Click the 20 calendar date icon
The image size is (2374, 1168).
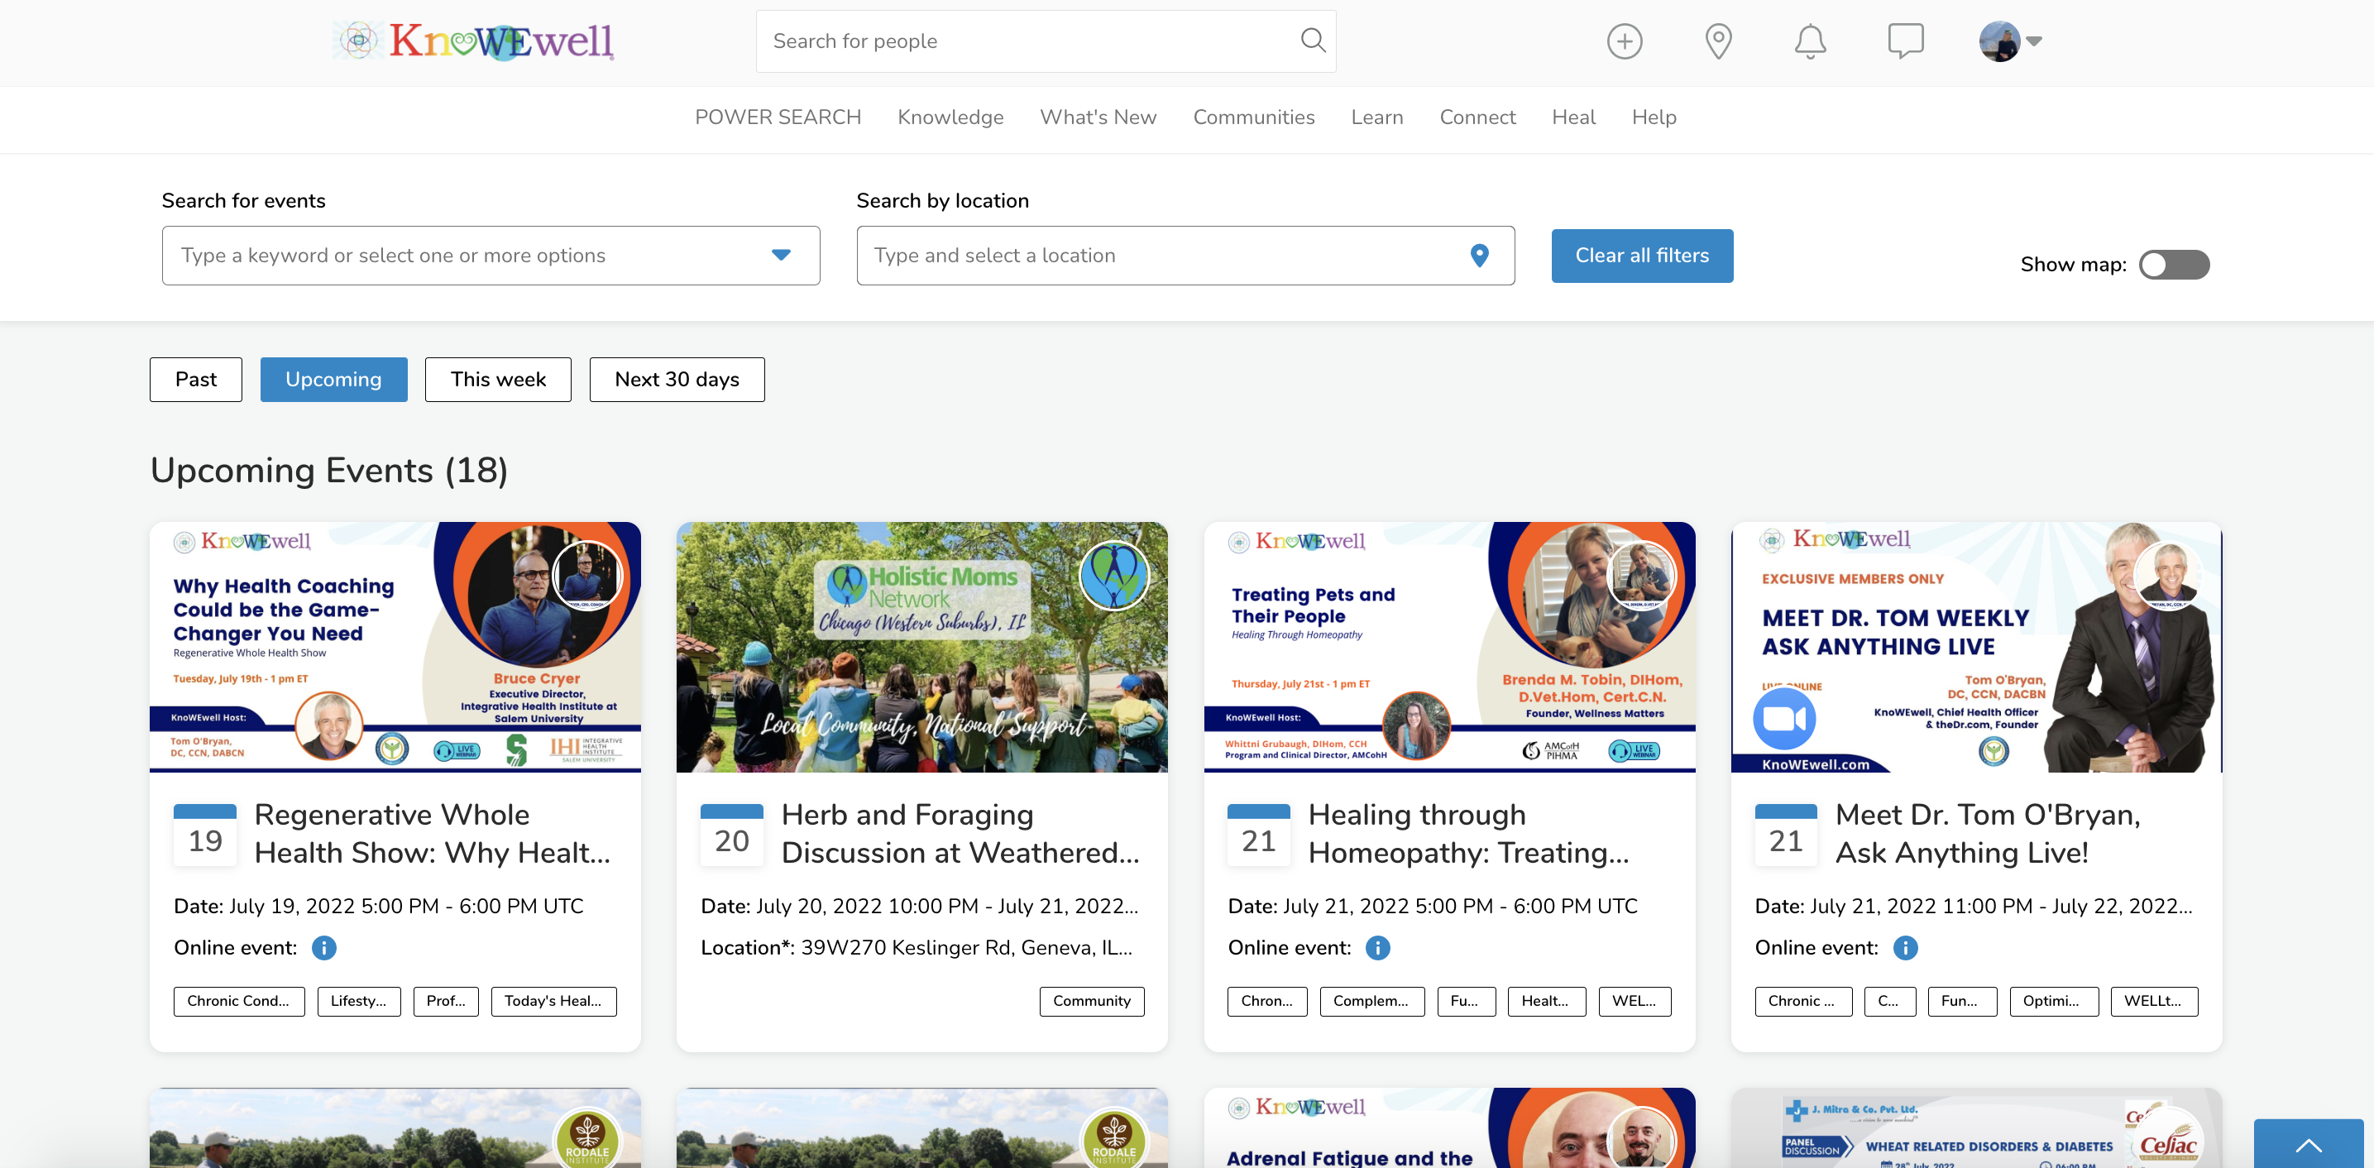click(732, 835)
